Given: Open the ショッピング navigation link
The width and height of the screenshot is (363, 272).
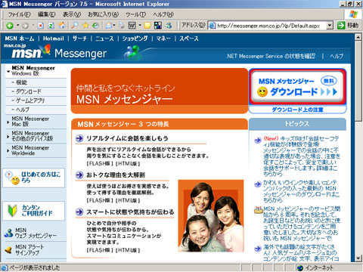Looking at the screenshot, I should [x=135, y=39].
